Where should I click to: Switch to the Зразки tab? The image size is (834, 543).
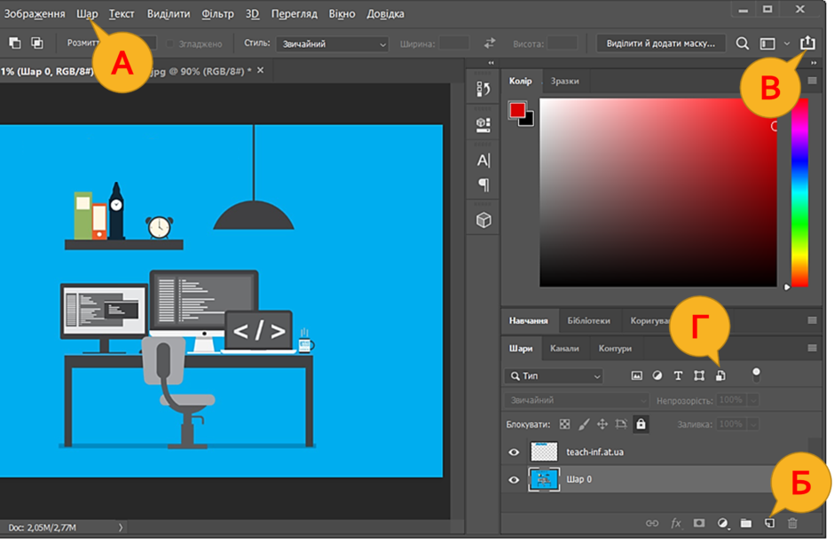pyautogui.click(x=565, y=82)
